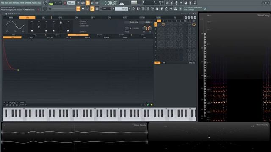Click the arrow right of pattern selector
271x152 pixels.
point(130,8)
